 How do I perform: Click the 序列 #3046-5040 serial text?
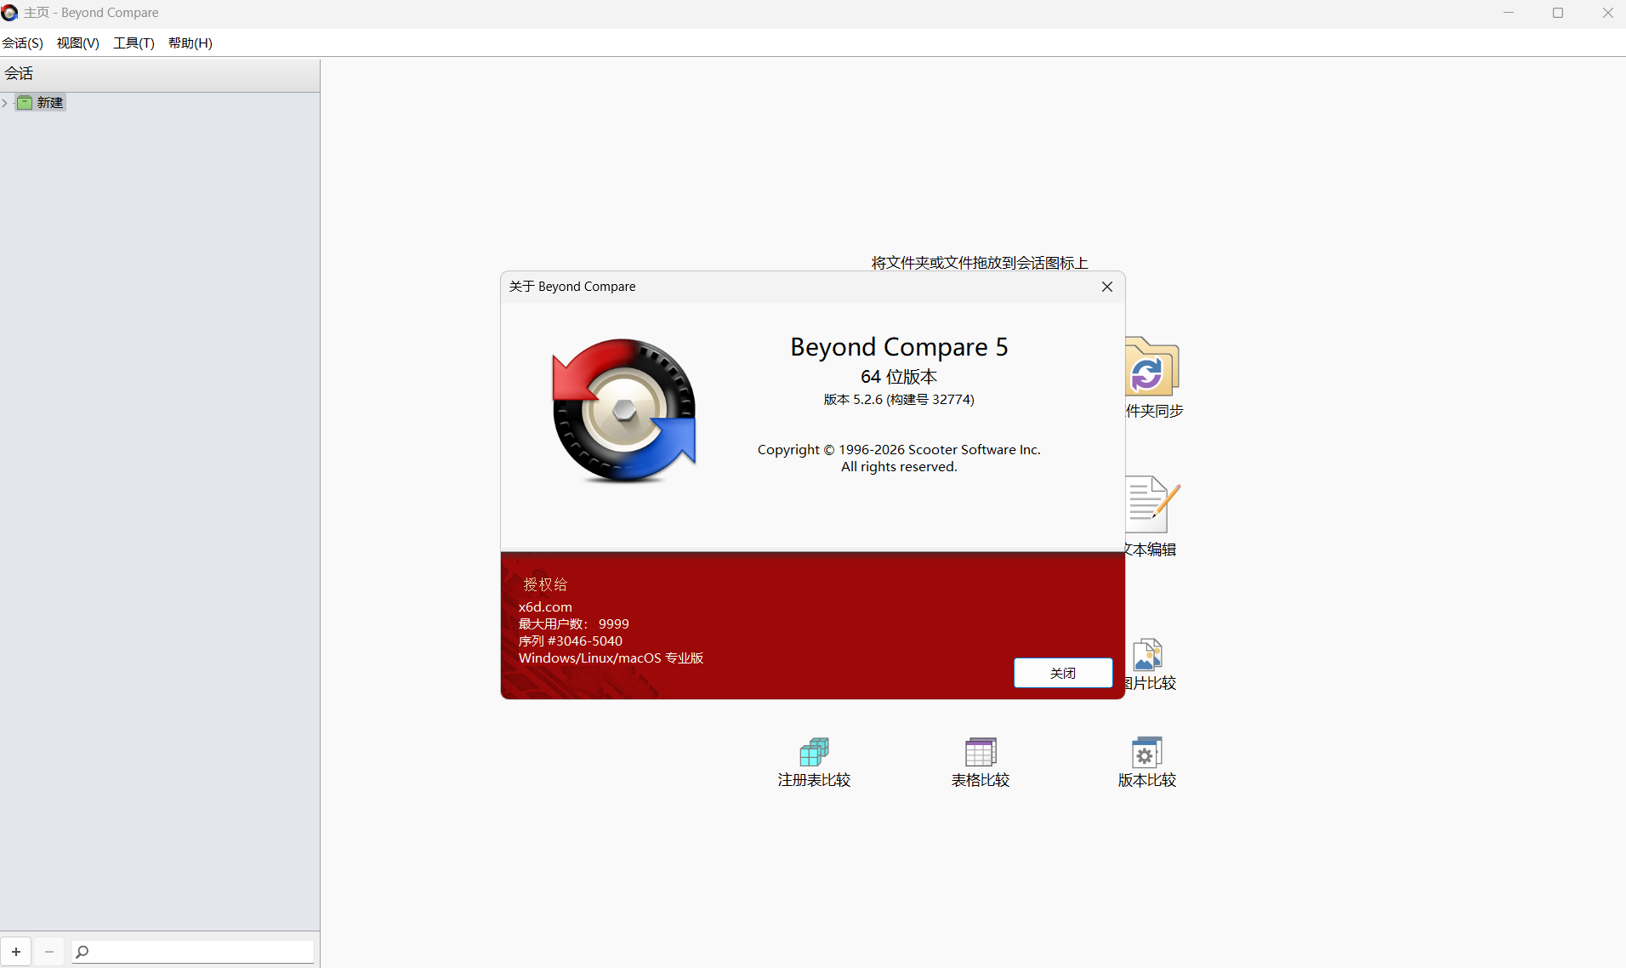click(x=571, y=641)
